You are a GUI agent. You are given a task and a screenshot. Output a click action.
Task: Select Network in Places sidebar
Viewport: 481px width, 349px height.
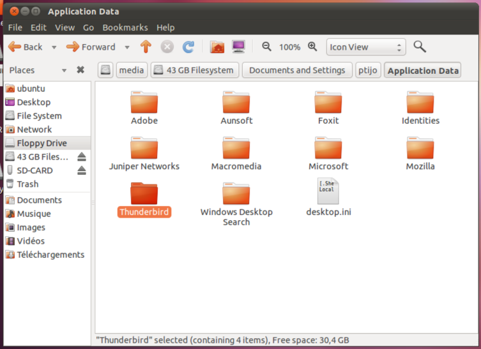point(47,130)
